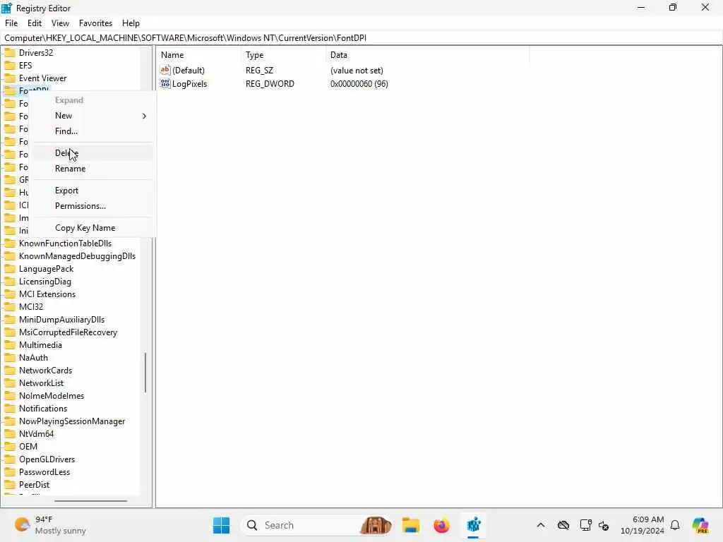723x542 pixels.
Task: Click the MCI32 folder icon
Action: 10,307
